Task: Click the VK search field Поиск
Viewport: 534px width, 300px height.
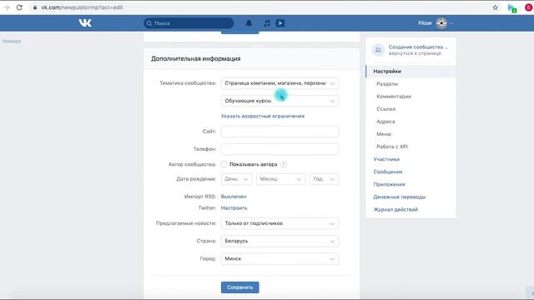Action: [189, 23]
